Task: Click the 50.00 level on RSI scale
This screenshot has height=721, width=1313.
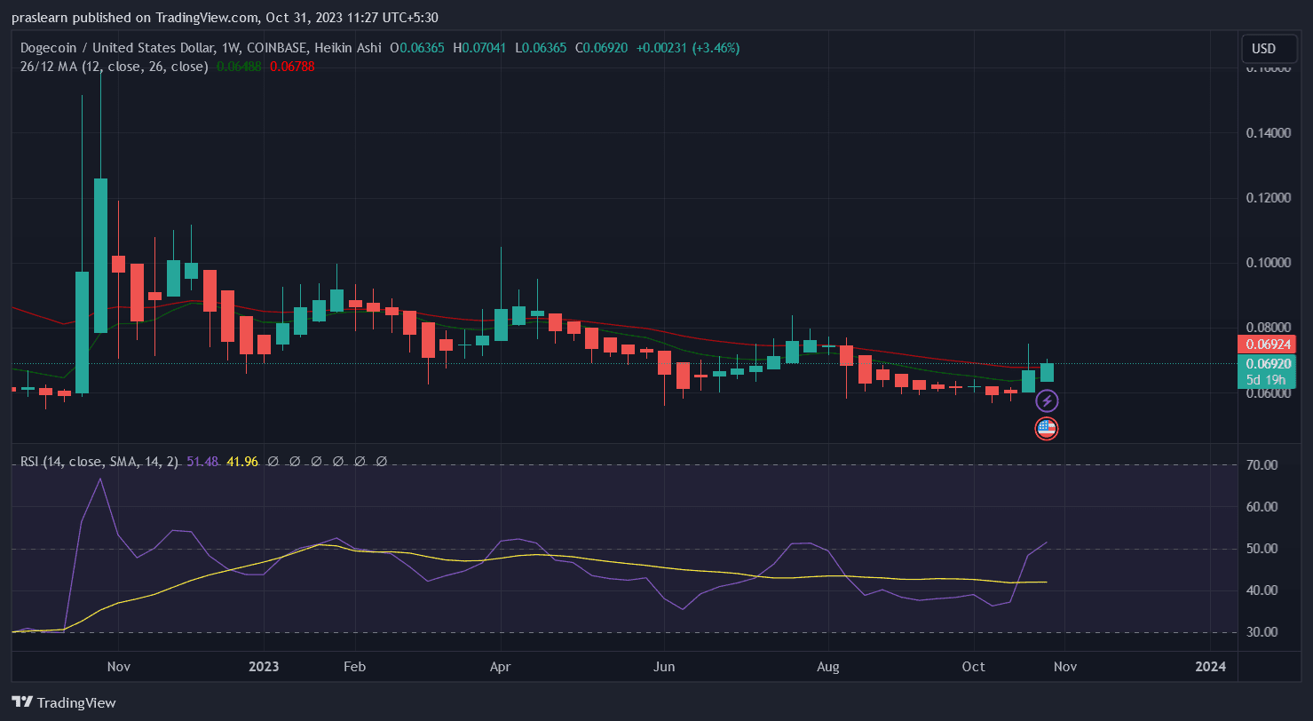Action: point(1264,549)
